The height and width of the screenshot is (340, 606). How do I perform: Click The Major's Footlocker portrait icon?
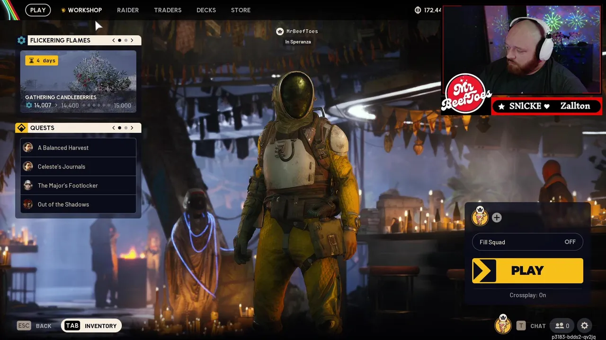tap(28, 186)
